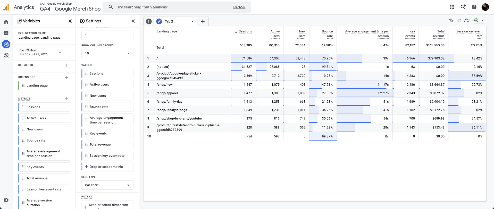Open the Help question mark icon

point(474,7)
